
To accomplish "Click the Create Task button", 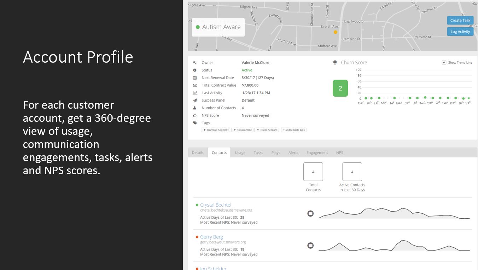I will click(460, 20).
